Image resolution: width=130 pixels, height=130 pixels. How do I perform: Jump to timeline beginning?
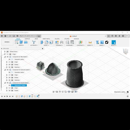click(x=2, y=96)
